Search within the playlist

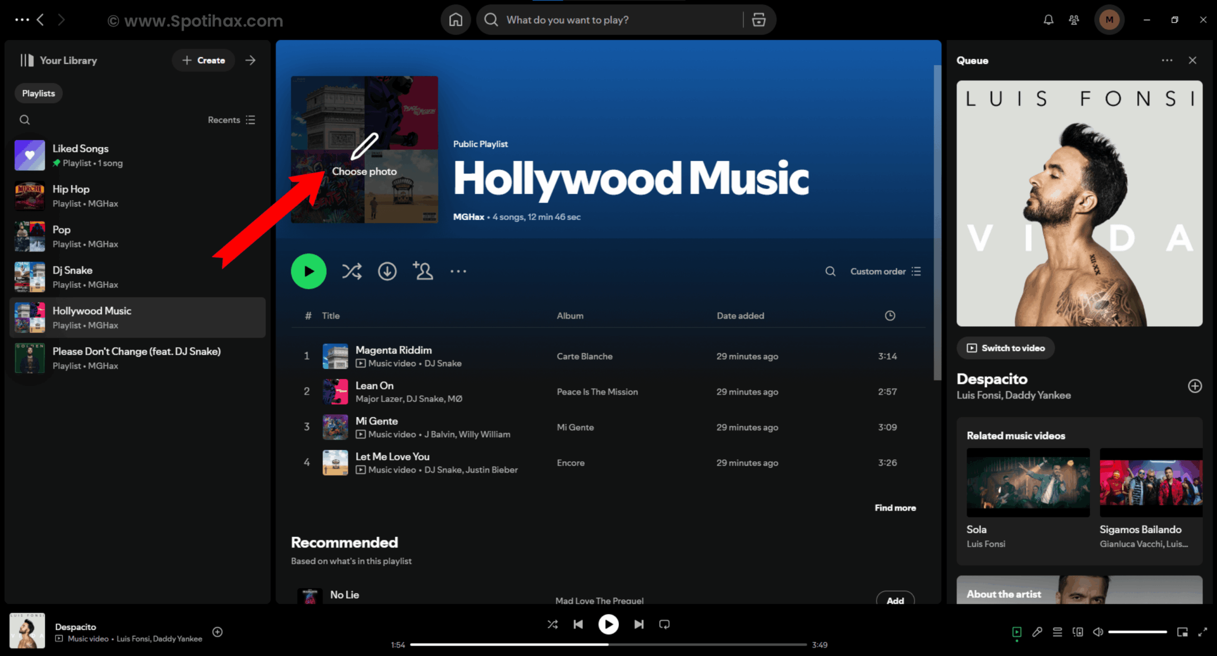click(x=830, y=271)
